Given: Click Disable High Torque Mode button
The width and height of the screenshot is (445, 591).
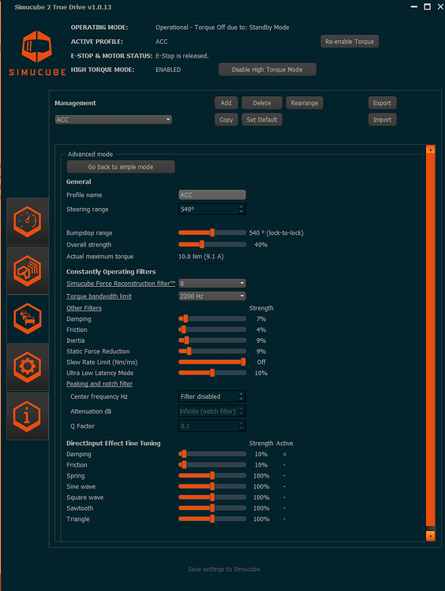Looking at the screenshot, I should click(x=267, y=69).
